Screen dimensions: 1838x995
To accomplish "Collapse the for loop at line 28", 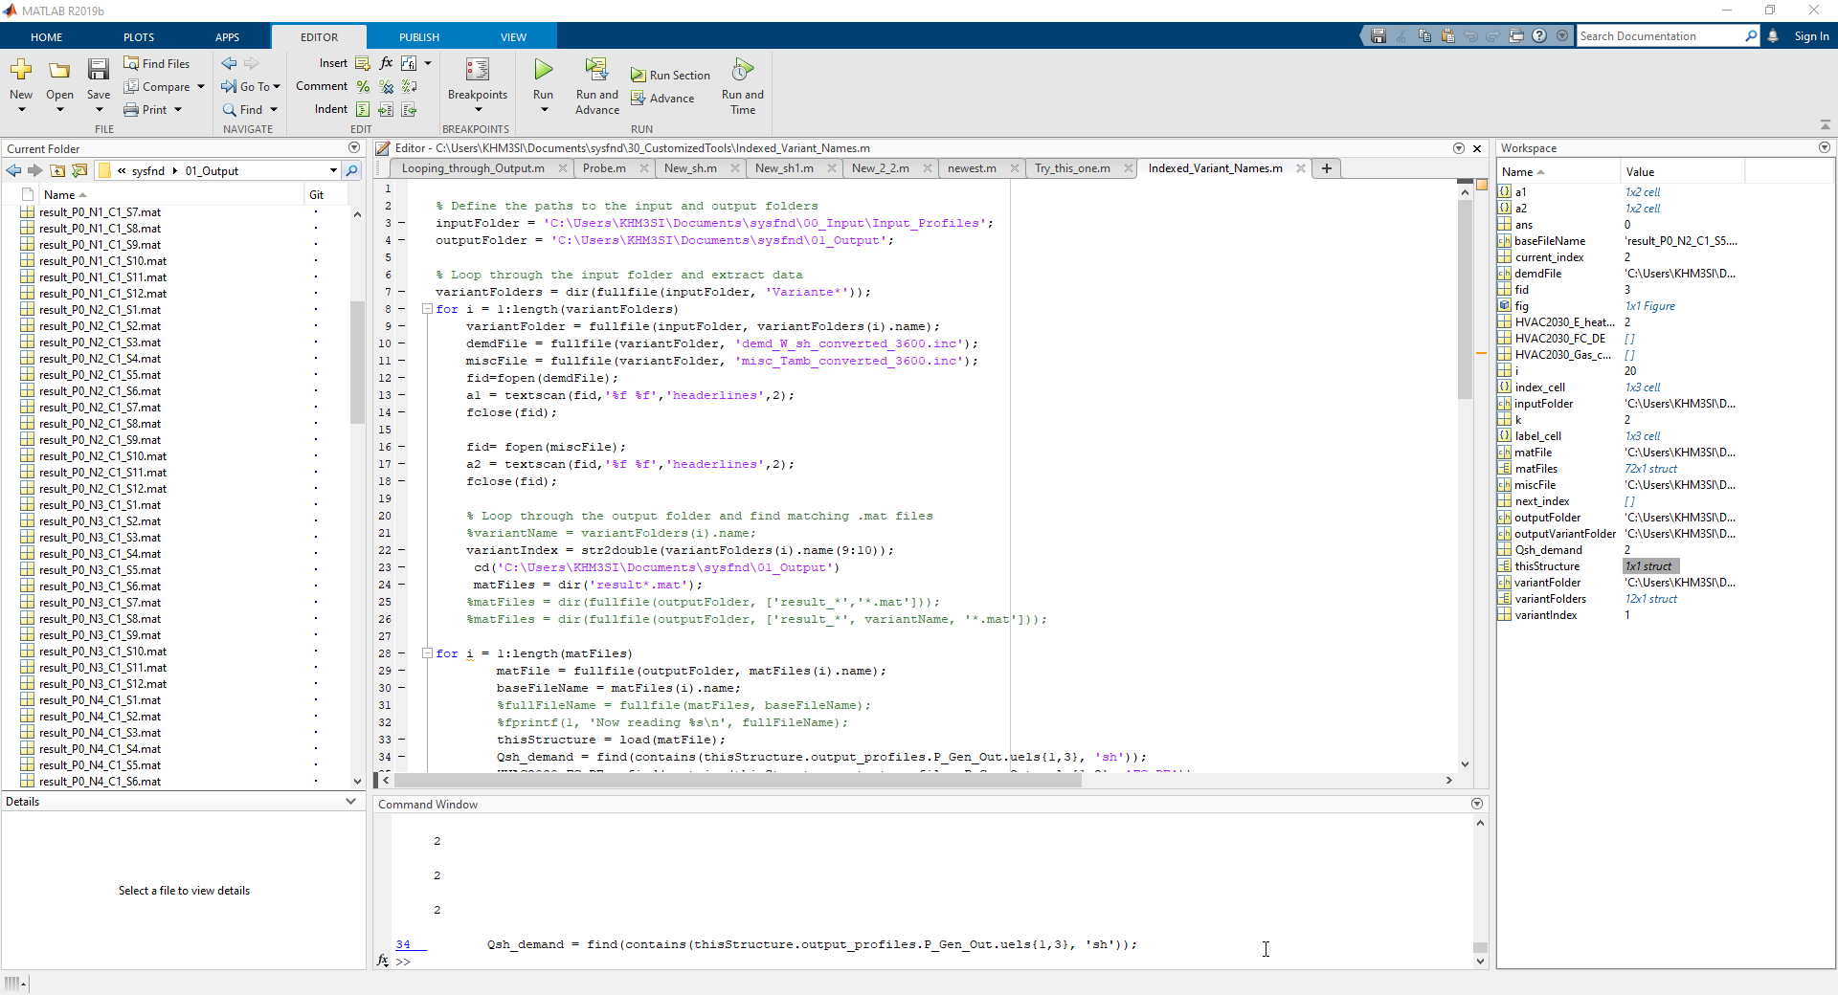I will tap(428, 653).
